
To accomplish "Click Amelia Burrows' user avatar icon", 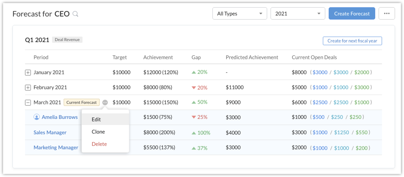I will point(37,117).
